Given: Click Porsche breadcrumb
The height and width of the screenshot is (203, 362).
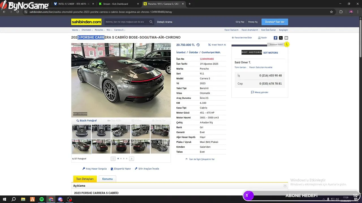Looking at the screenshot, I should coord(99,30).
